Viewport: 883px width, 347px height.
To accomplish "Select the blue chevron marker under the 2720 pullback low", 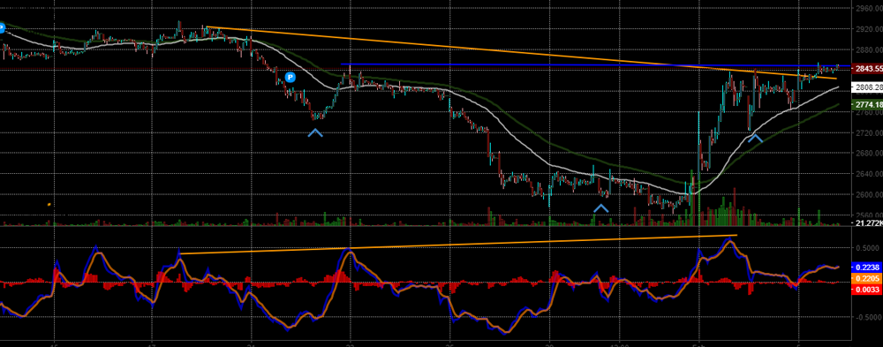I will click(x=755, y=138).
